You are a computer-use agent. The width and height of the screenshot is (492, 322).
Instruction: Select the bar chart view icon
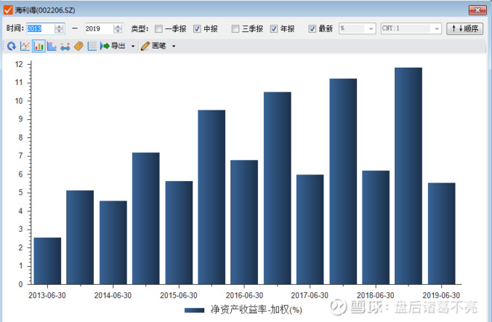pyautogui.click(x=39, y=46)
